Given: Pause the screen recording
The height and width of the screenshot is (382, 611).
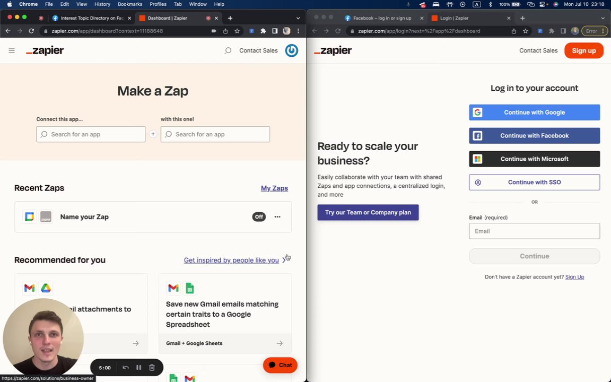Looking at the screenshot, I should tap(139, 368).
